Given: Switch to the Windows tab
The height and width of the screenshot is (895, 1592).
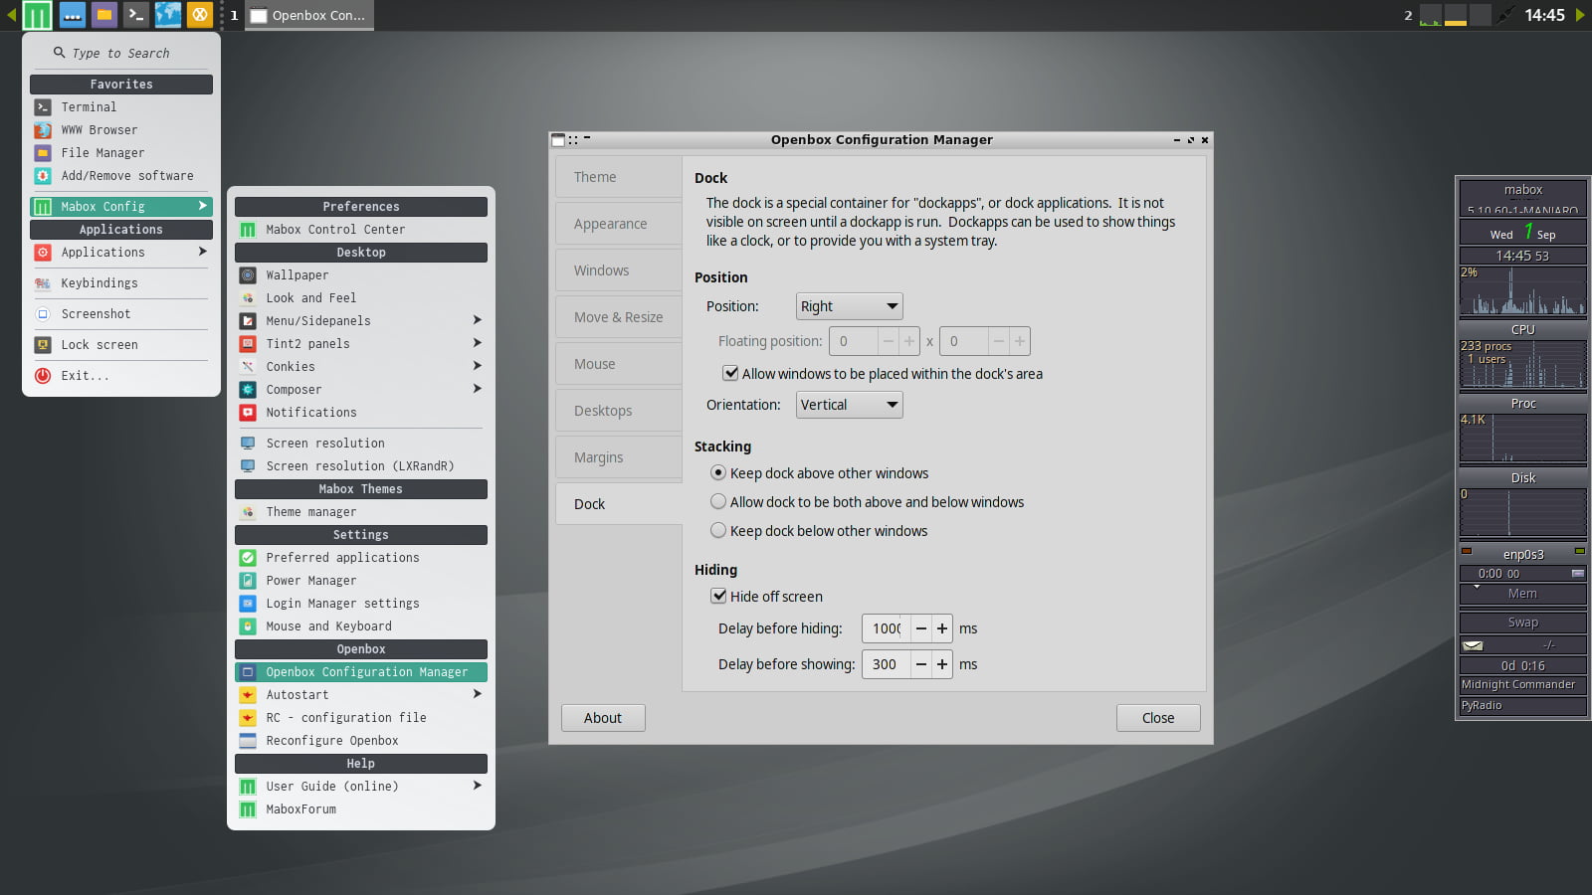Looking at the screenshot, I should tap(618, 270).
